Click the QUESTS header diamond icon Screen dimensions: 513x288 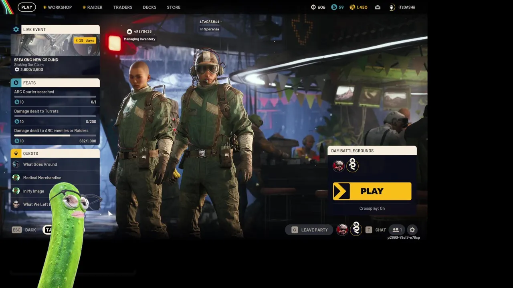[16, 154]
